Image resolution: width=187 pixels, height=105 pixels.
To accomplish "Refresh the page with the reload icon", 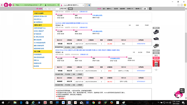I will [x=58, y=5].
